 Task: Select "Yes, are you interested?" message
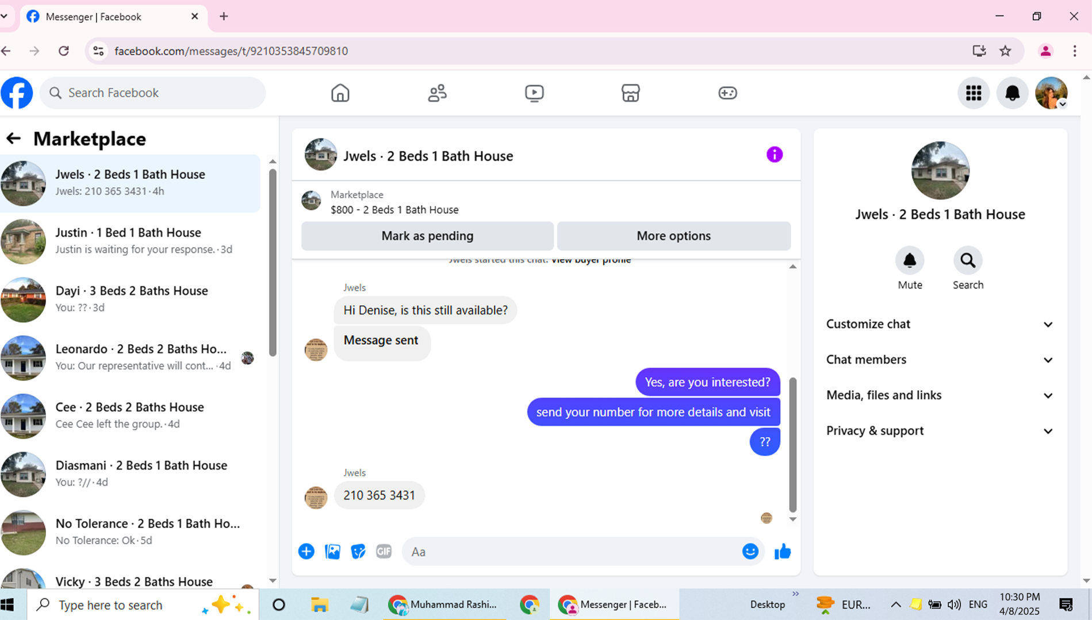coord(707,382)
